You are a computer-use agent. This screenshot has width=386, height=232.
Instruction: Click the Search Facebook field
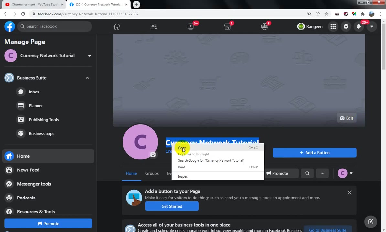[x=55, y=26]
